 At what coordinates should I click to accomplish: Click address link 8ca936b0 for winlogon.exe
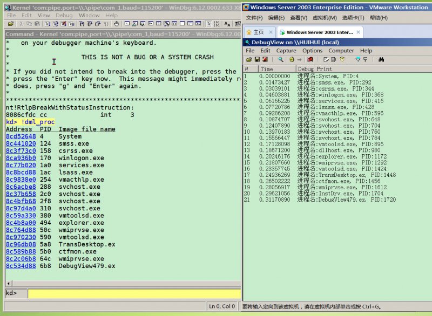21,158
